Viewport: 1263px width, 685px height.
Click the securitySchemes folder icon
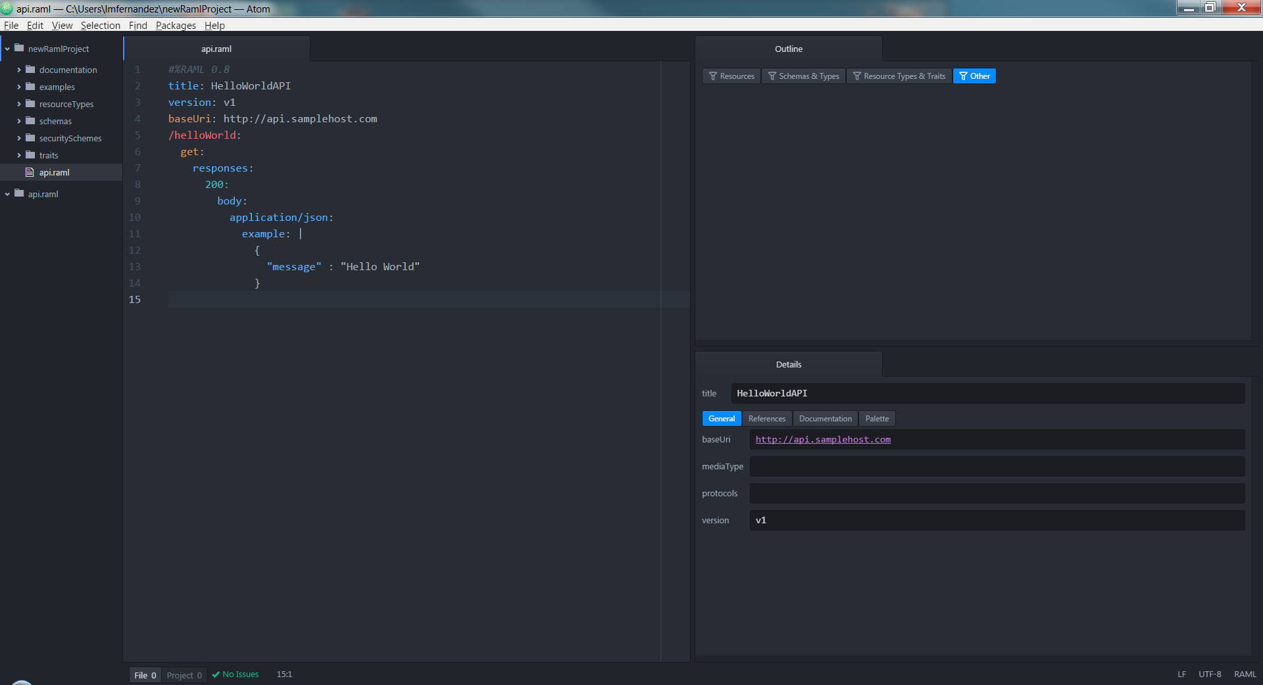click(x=30, y=137)
